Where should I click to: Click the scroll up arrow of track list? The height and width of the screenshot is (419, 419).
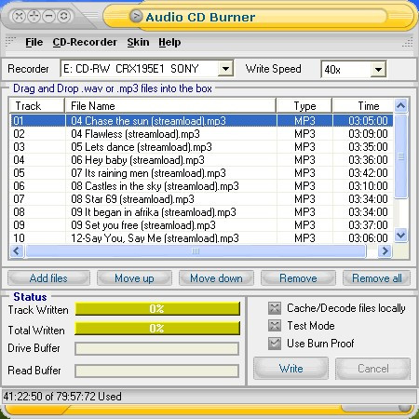(x=400, y=106)
